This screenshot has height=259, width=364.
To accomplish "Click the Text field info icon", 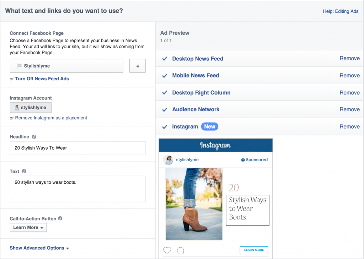I will tap(24, 171).
